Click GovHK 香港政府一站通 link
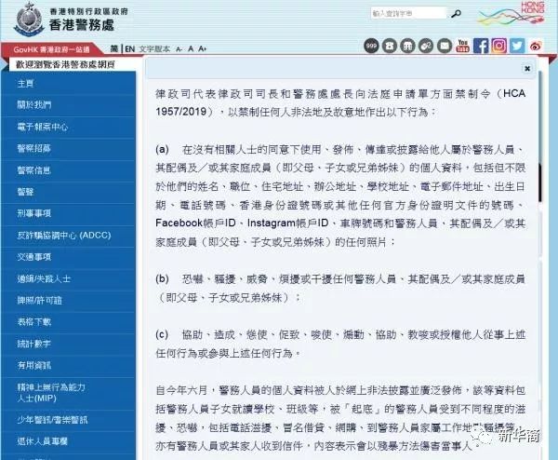Screen dimensions: 558x460 (51, 49)
